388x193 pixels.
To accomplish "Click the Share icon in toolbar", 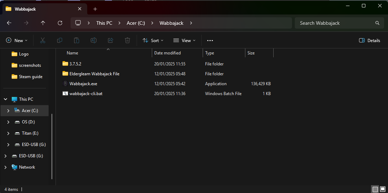I will coord(111,40).
